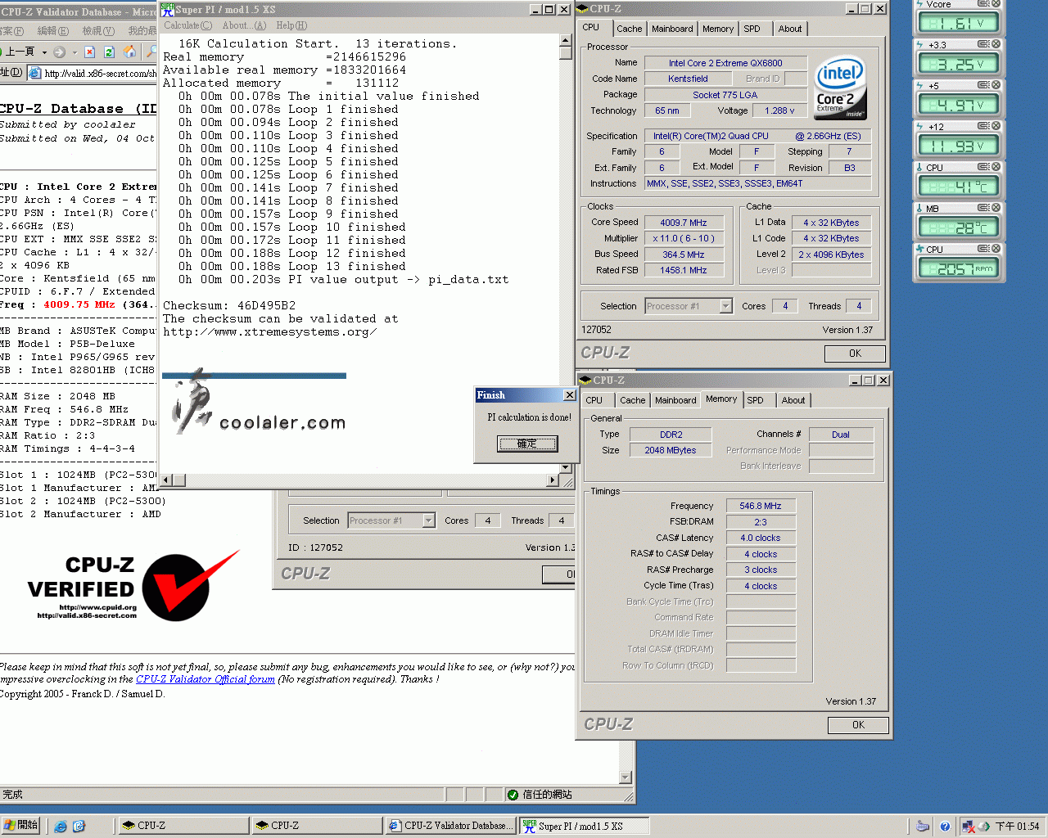1048x838 pixels.
Task: Click 確定 in the PI calculation done dialog
Action: point(527,444)
